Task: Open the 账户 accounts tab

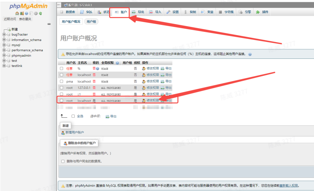Action: (120, 12)
